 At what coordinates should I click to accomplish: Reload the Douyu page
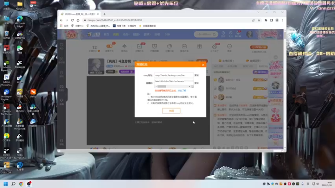click(72, 20)
